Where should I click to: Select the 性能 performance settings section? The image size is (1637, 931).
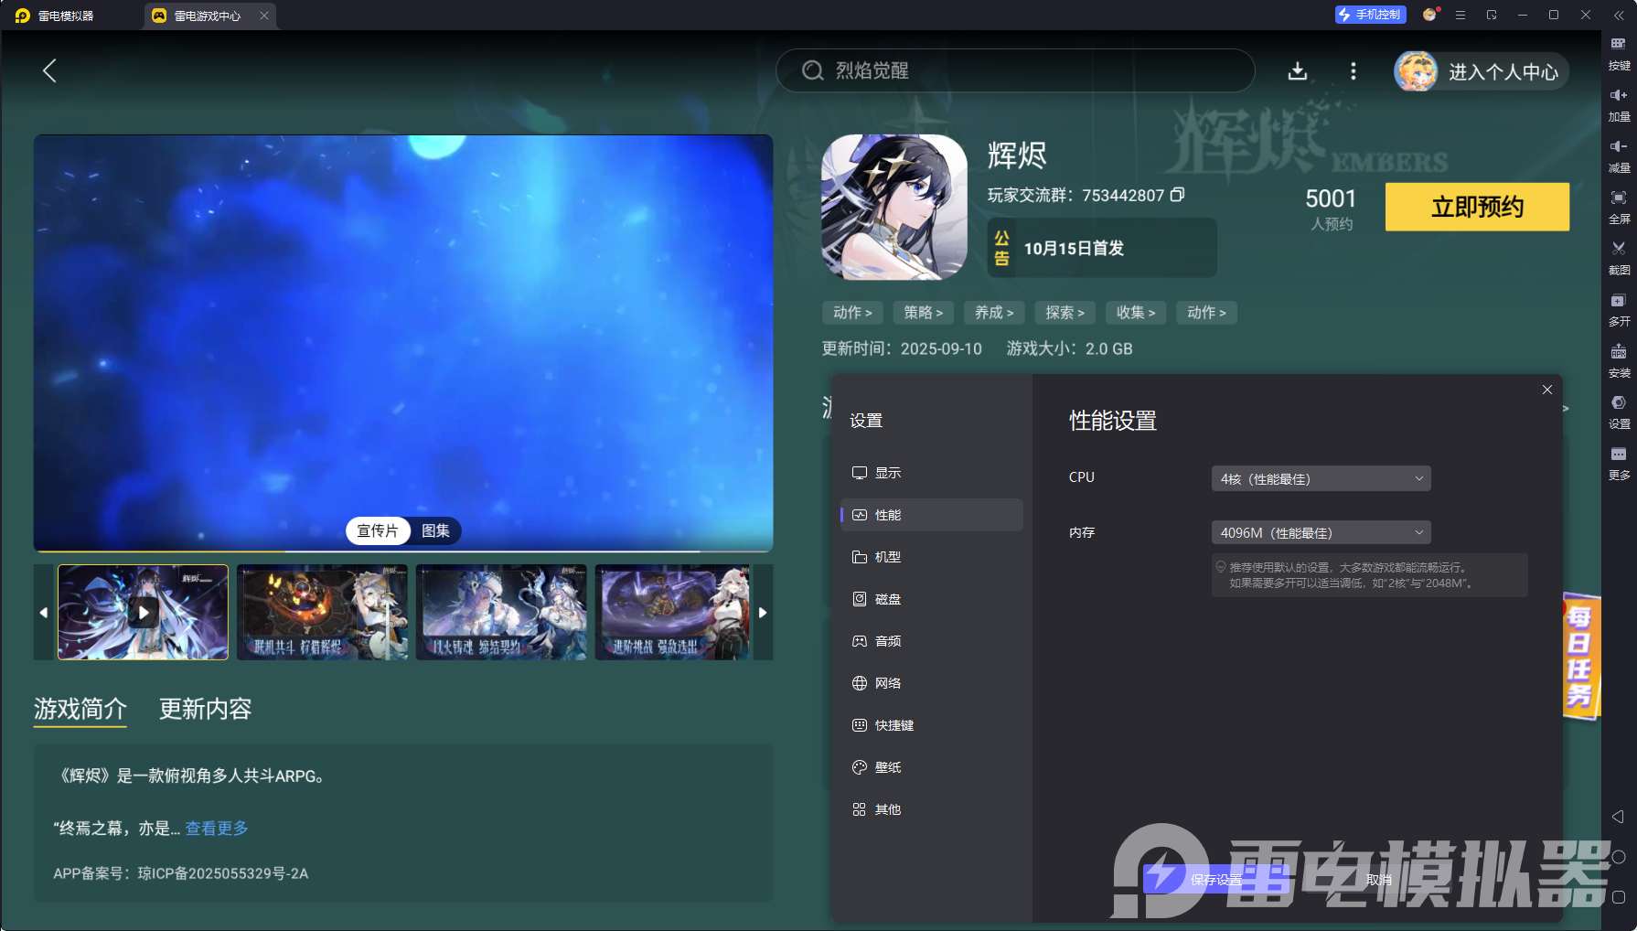[x=931, y=515]
